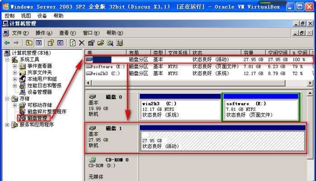Viewport: 316px width, 181px height.
Task: Click the VirtualBox icon in the title bar
Action: [5, 6]
